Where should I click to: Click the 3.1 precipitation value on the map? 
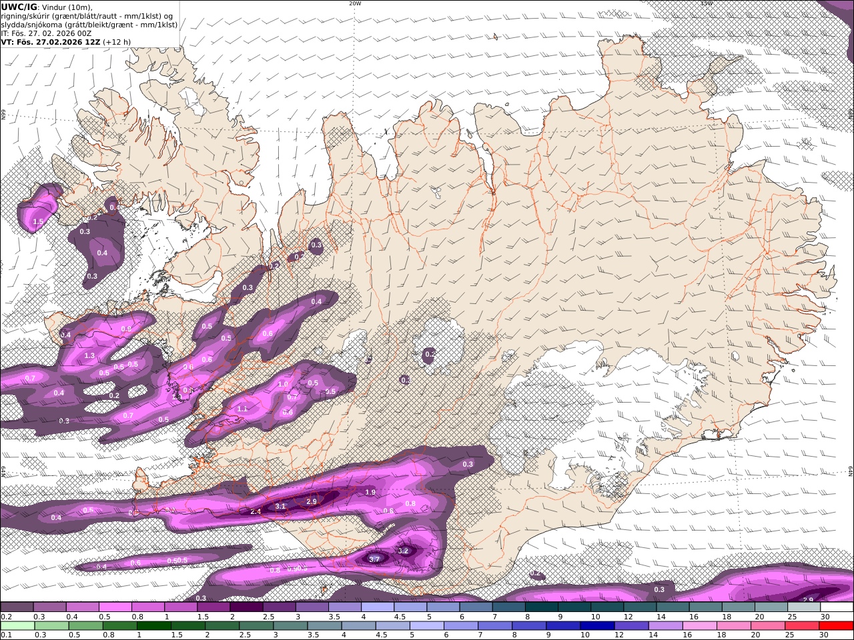click(x=280, y=507)
